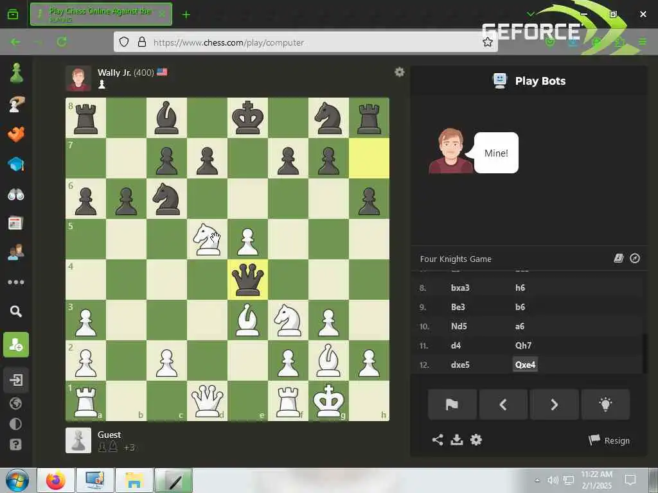This screenshot has width=658, height=493.
Task: Click the white knight on d5
Action: (x=207, y=239)
